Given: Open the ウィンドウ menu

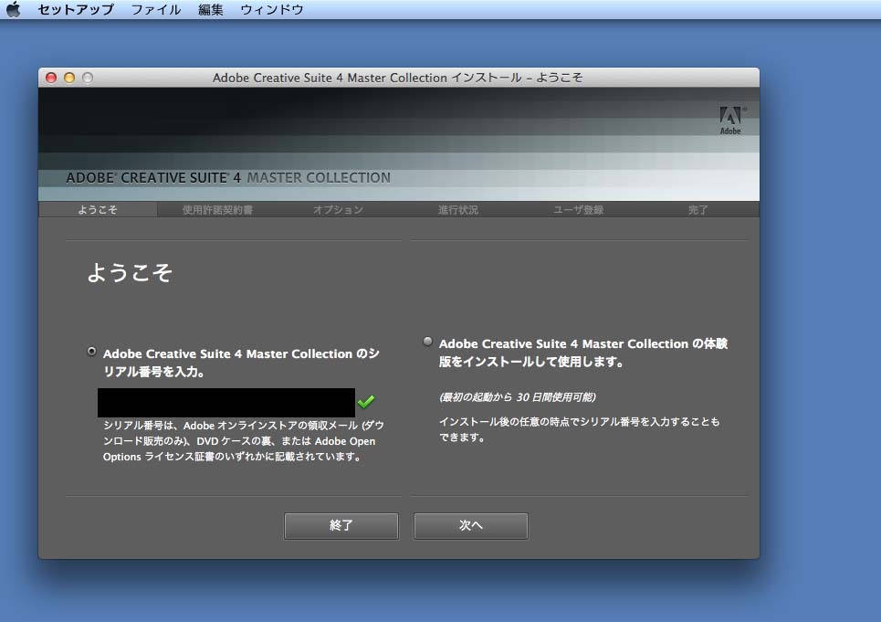Looking at the screenshot, I should (x=272, y=9).
